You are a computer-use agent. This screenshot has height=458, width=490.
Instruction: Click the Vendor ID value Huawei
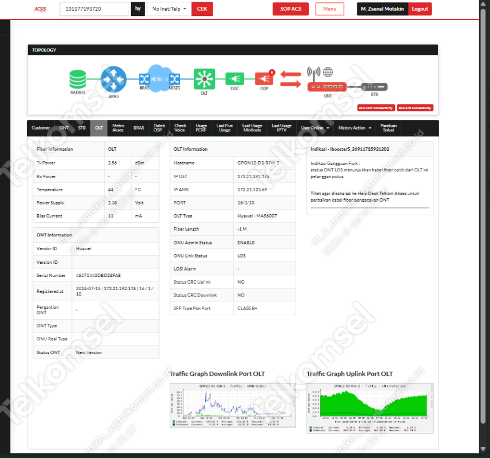pyautogui.click(x=83, y=249)
